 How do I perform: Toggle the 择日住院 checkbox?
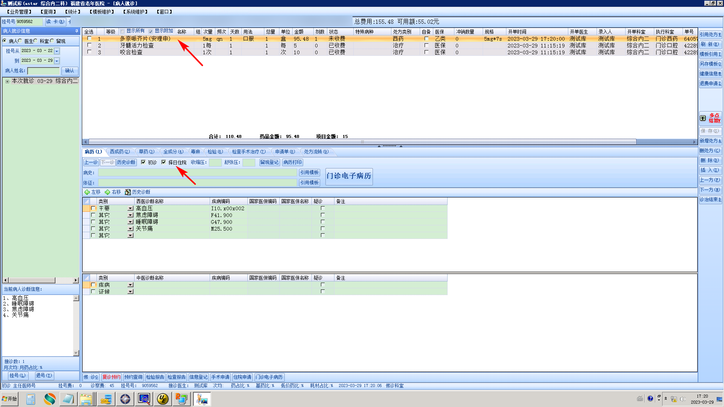coord(164,162)
